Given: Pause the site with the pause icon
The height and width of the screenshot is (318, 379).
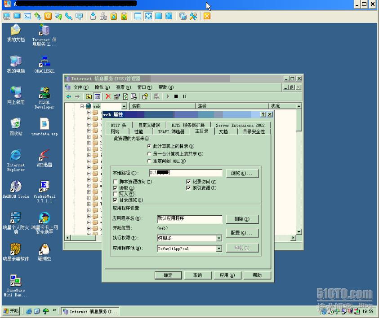Looking at the screenshot, I should click(184, 97).
